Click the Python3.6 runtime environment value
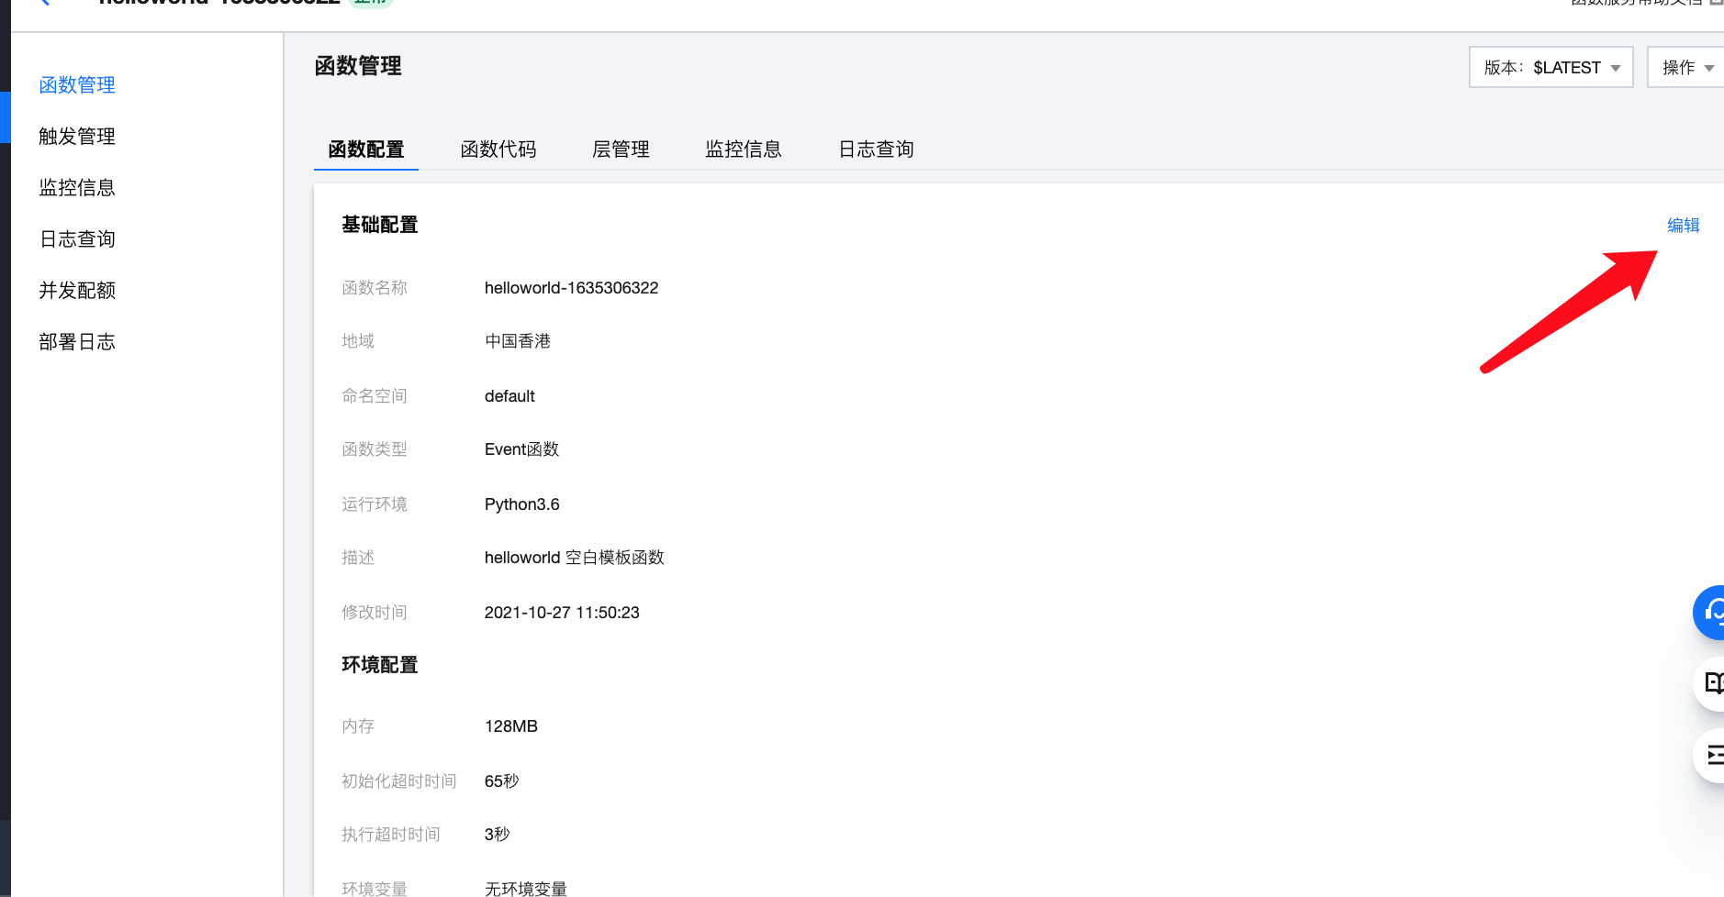 521,504
